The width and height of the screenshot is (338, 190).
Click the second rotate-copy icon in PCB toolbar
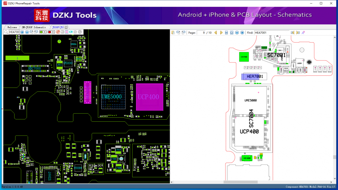(x=36, y=32)
